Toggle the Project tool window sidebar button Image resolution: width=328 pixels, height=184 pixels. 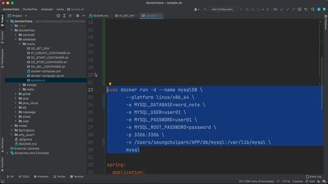(x=2, y=20)
